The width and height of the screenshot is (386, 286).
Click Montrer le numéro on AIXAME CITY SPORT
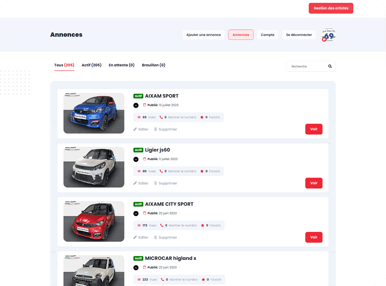[183, 226]
